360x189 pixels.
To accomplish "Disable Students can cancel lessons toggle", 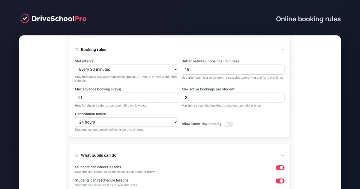I will [280, 168].
